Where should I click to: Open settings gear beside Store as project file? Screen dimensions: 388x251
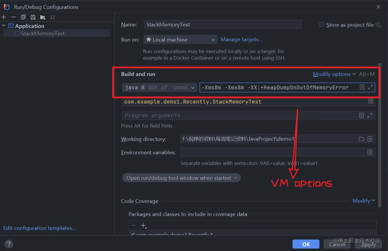[x=378, y=25]
